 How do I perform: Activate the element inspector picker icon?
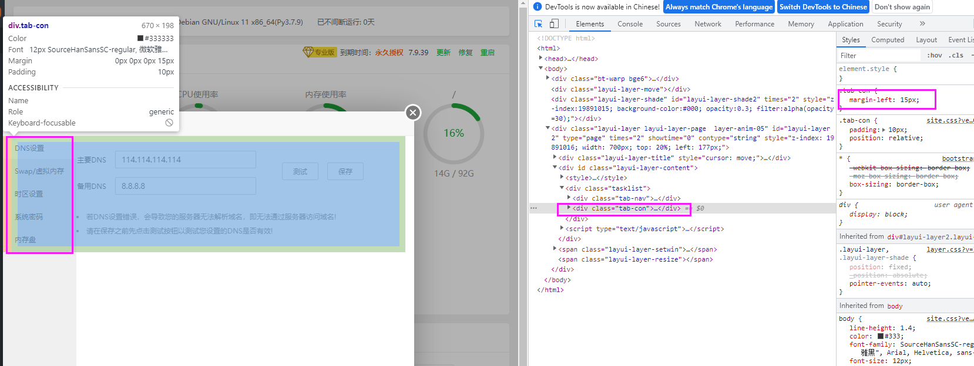(538, 23)
